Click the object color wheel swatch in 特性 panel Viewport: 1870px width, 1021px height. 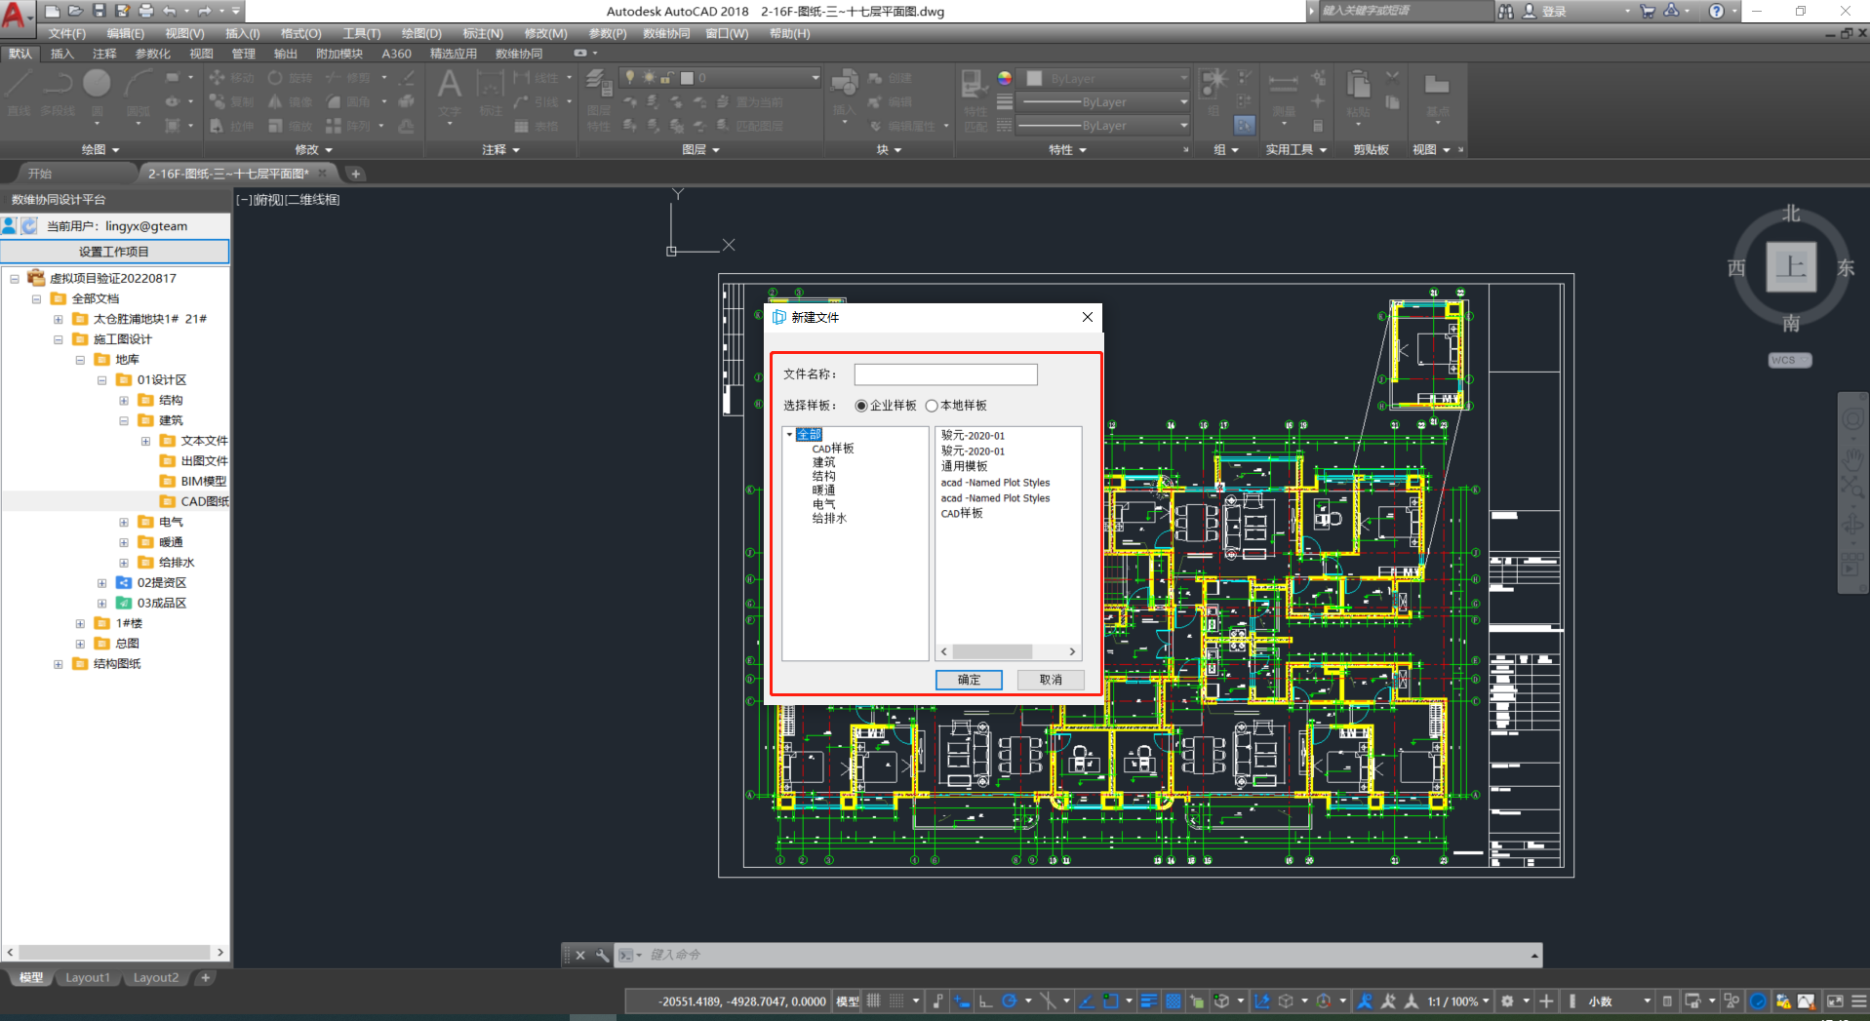(x=1004, y=78)
